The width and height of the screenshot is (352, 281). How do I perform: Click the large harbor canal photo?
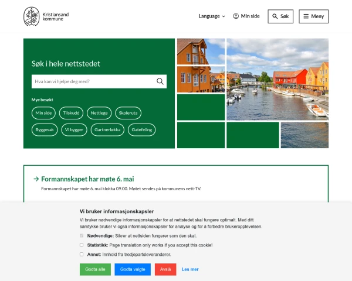pos(277,80)
